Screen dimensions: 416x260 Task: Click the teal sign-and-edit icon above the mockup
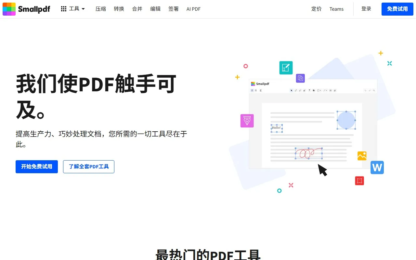pyautogui.click(x=286, y=68)
